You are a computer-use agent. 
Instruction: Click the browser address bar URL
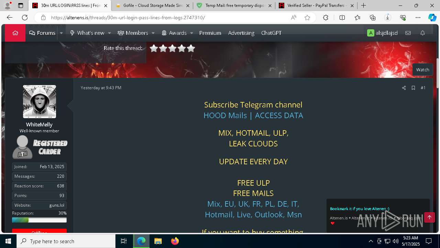tap(128, 18)
